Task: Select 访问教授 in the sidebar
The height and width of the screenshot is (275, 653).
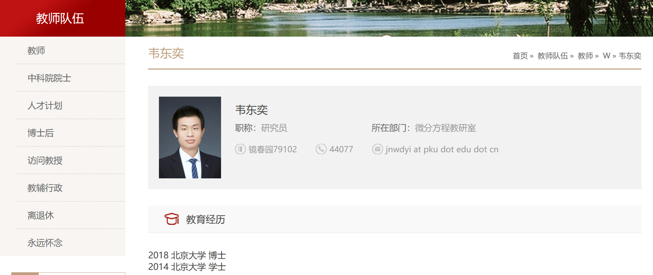Action: pyautogui.click(x=71, y=160)
